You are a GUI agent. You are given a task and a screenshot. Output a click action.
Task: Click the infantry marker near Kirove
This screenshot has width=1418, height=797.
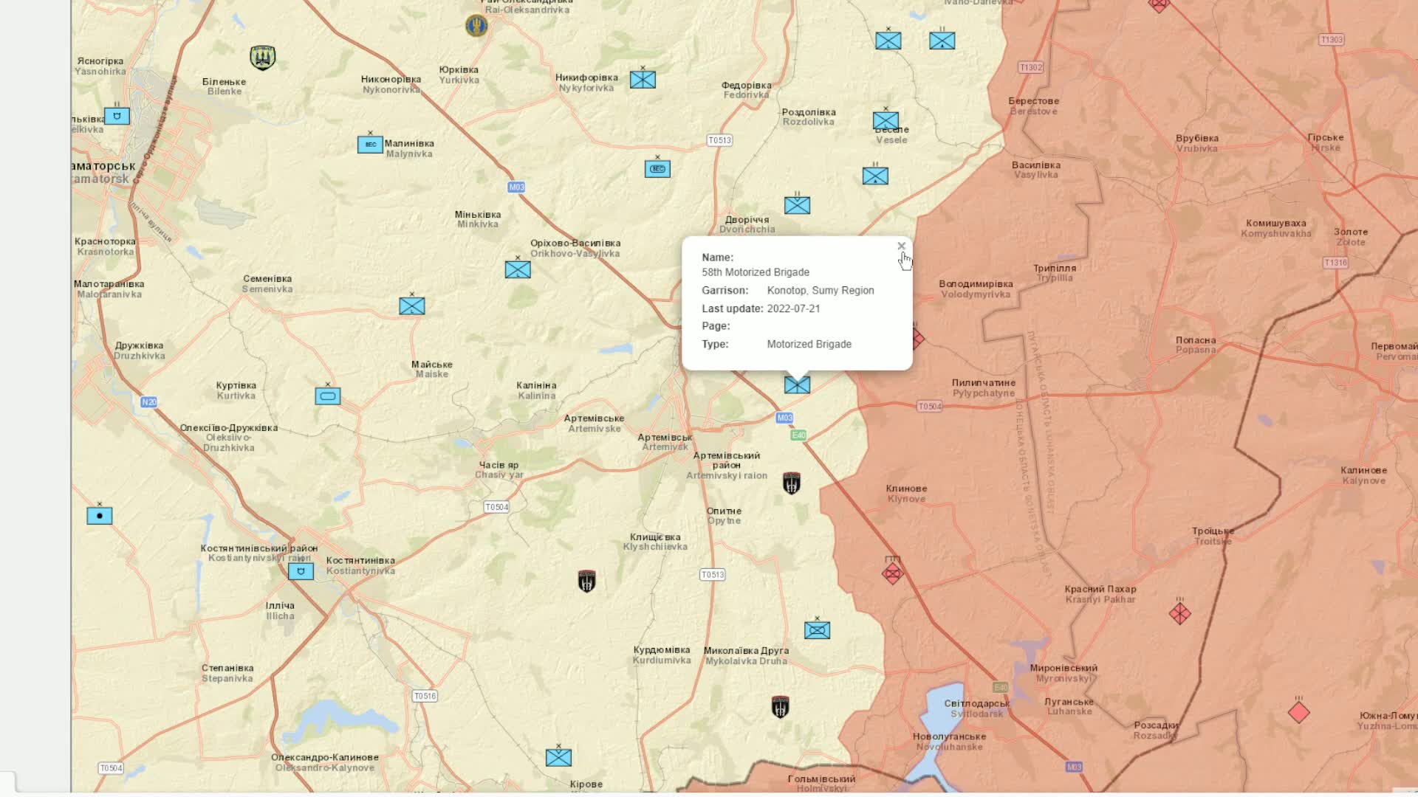(x=558, y=756)
